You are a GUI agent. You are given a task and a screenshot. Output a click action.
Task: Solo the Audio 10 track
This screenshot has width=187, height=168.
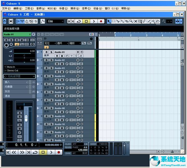pos(51,124)
